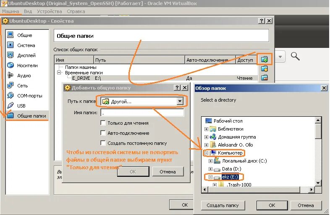
Task: Click the Путь column header
Action: coord(139,60)
